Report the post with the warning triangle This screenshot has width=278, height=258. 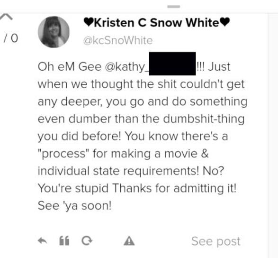click(129, 241)
